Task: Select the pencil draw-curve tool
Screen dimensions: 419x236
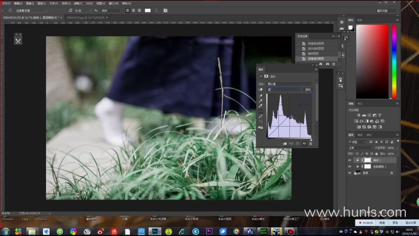Action: coord(261,116)
